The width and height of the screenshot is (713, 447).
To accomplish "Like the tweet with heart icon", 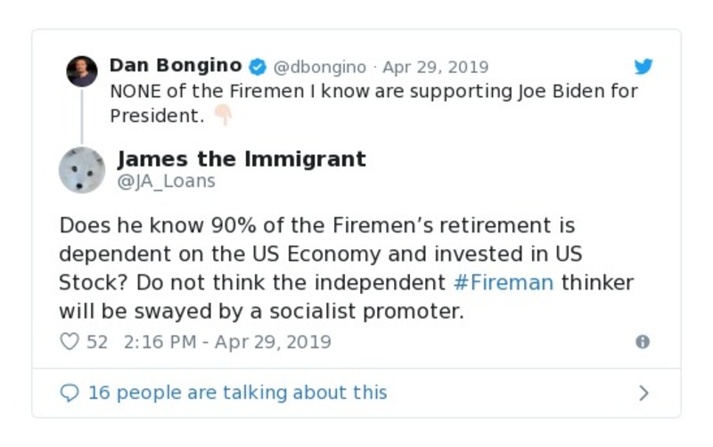I will click(x=69, y=342).
